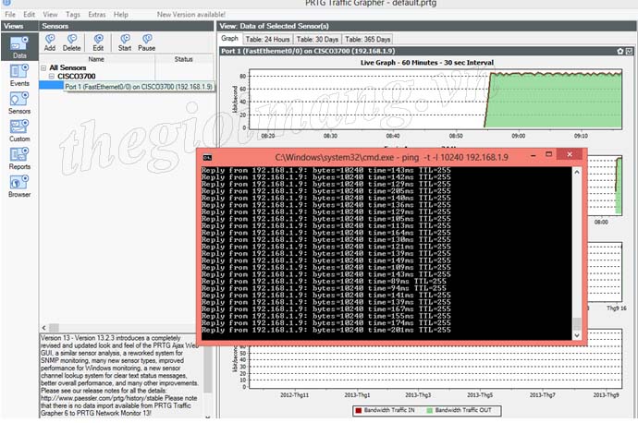Maximize the cmd ping window
Screen dimensions: 638x423
[549, 154]
